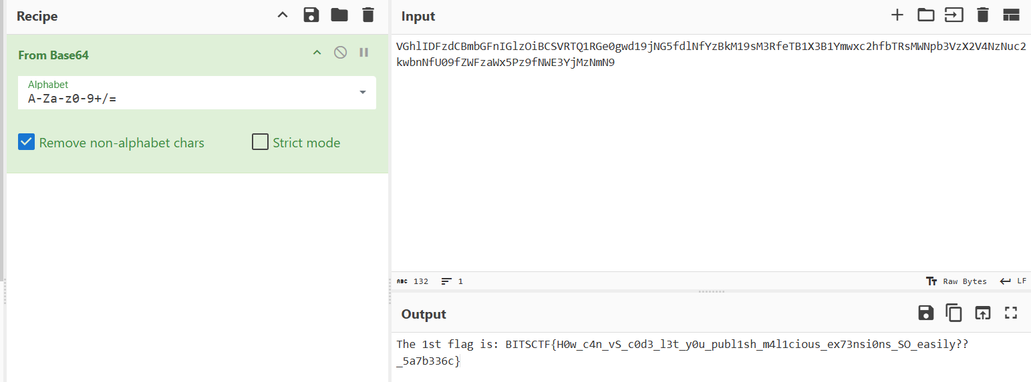Open folder as input
1031x382 pixels.
click(925, 15)
